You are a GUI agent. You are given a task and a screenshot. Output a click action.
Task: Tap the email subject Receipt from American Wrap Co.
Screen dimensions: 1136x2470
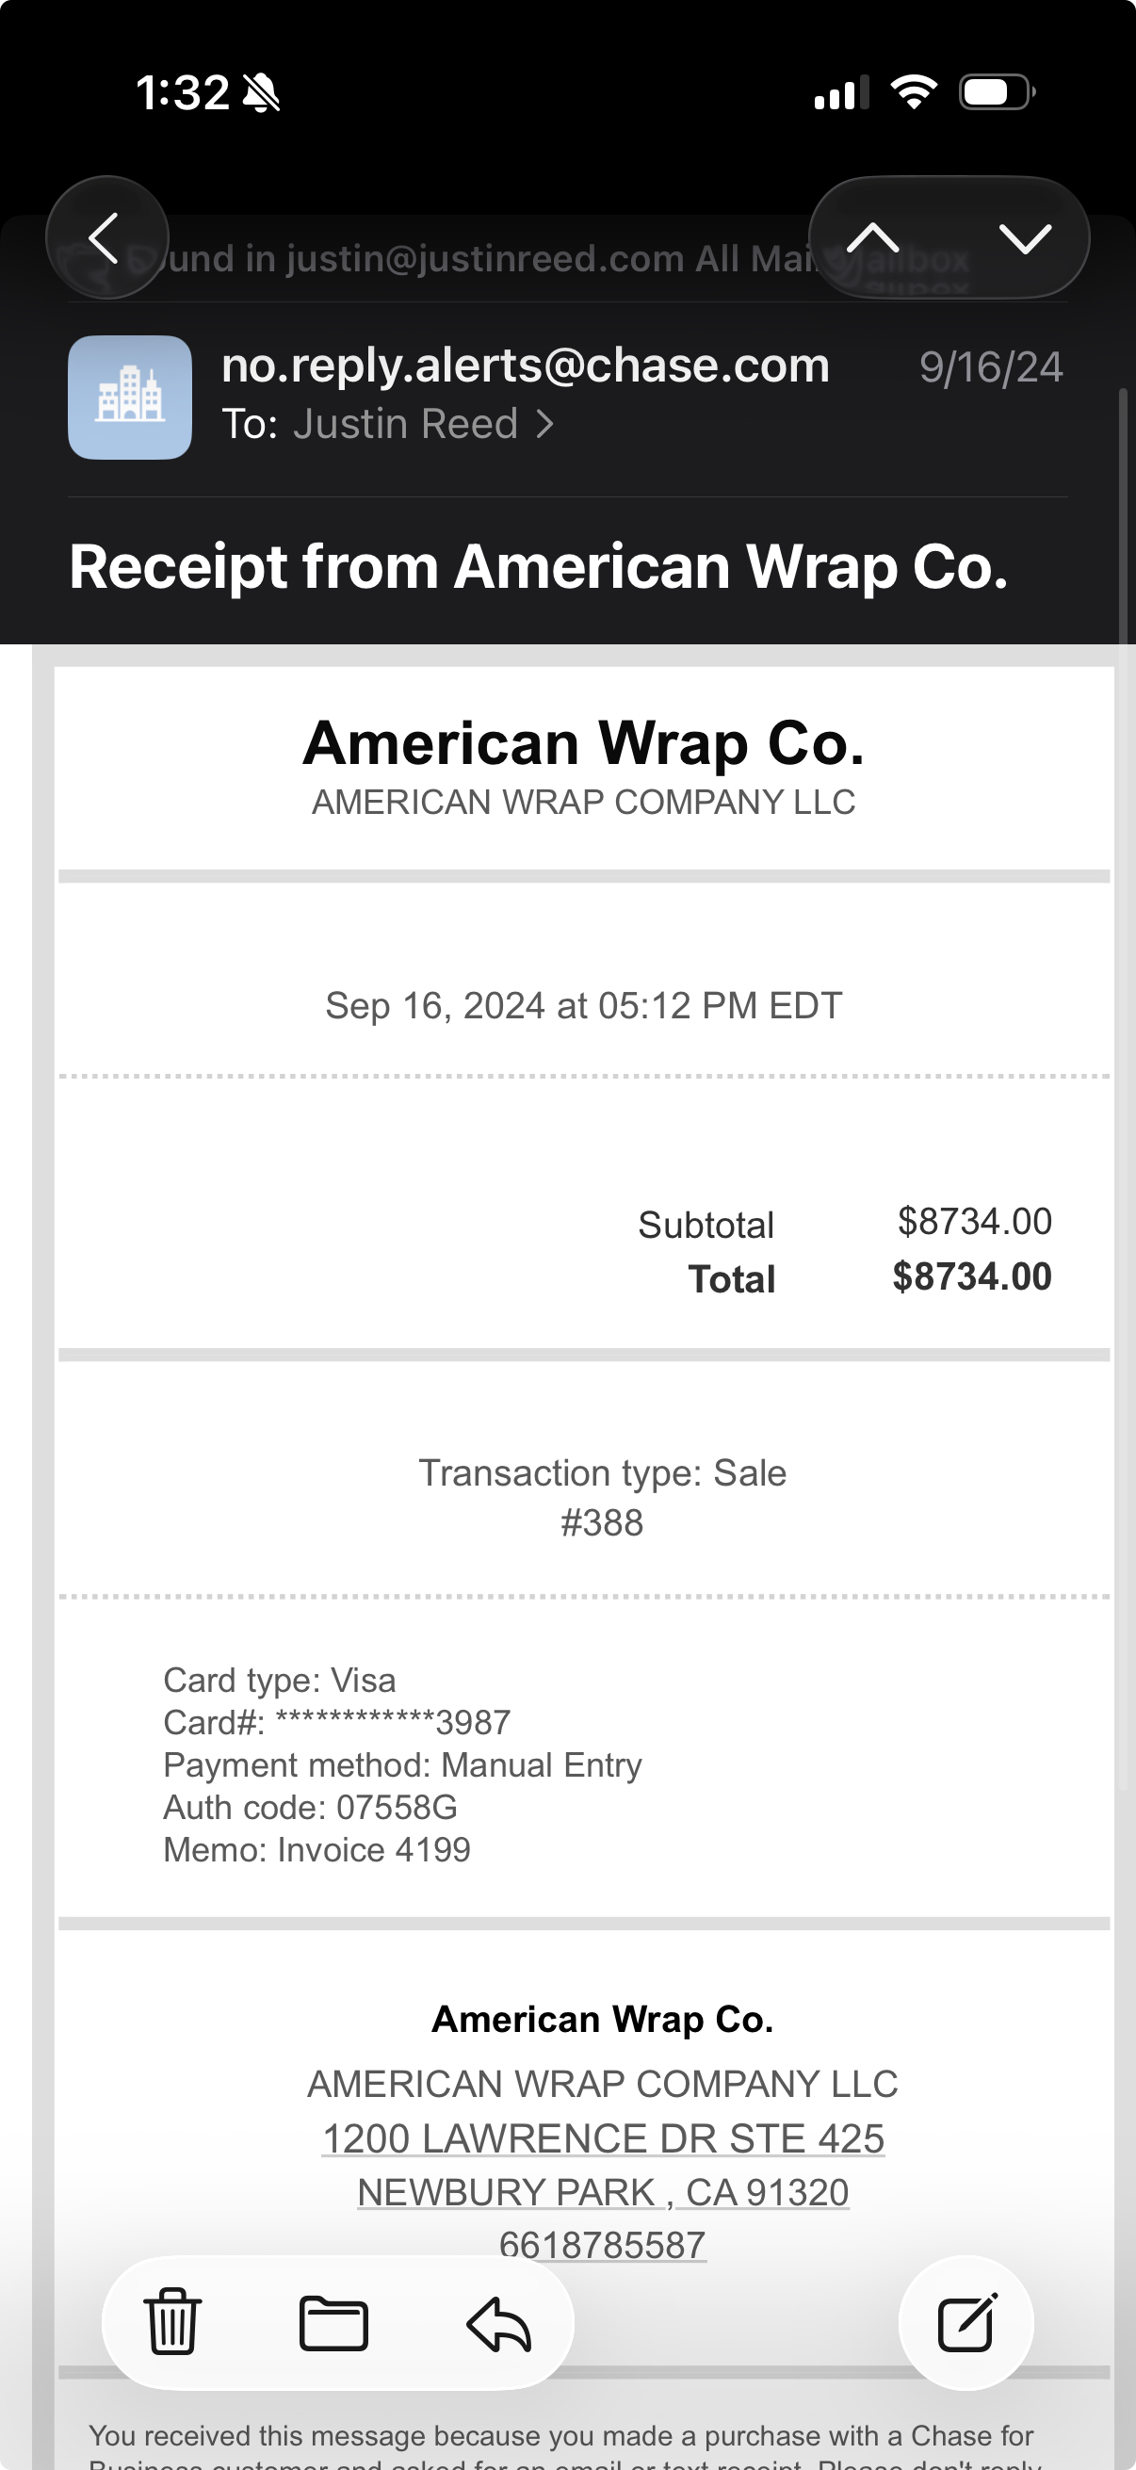539,567
